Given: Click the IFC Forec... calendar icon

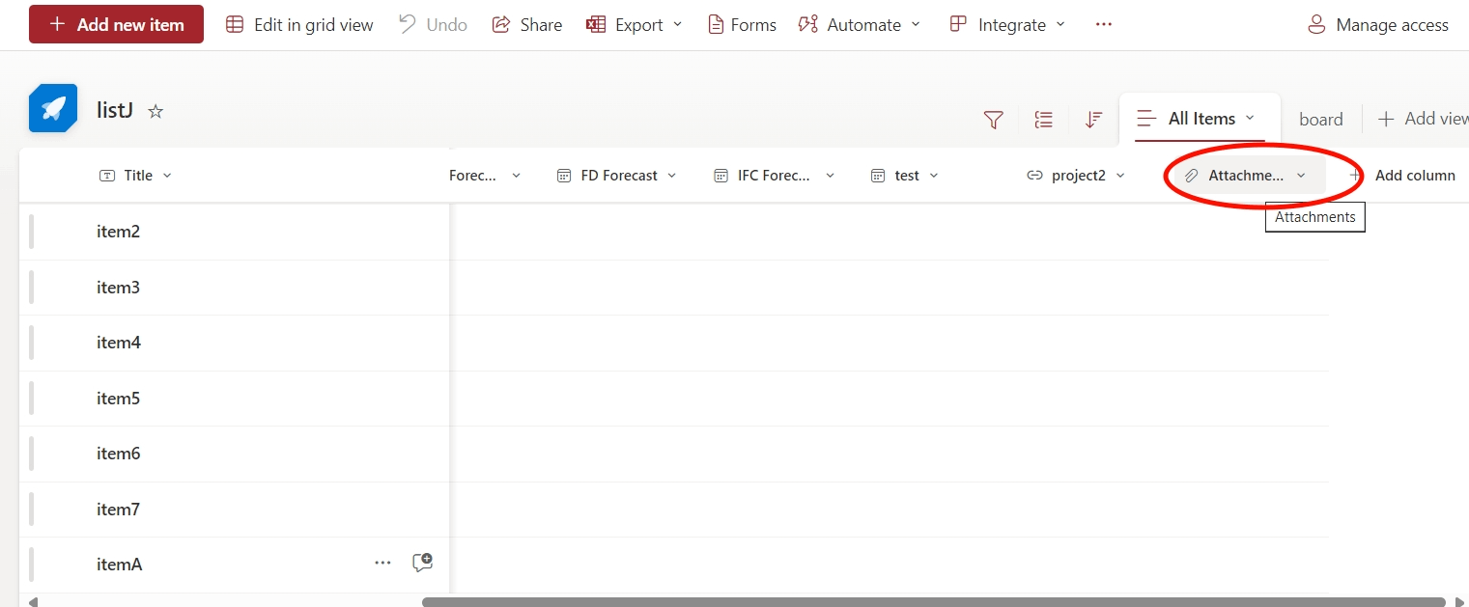Looking at the screenshot, I should (720, 176).
